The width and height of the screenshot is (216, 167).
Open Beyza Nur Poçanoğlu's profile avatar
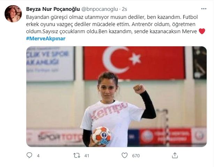13,14
